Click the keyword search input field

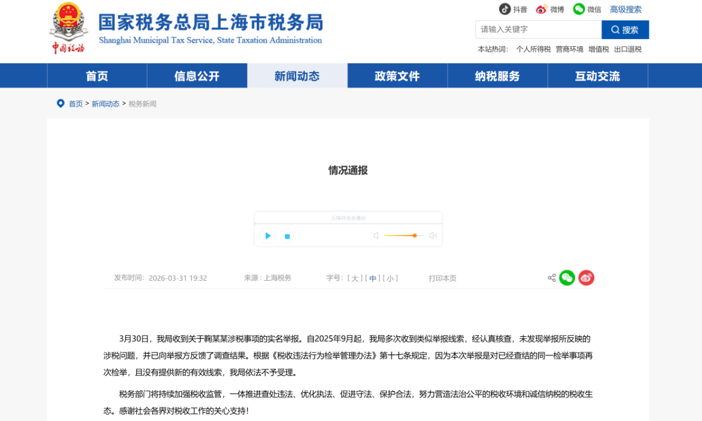[538, 29]
